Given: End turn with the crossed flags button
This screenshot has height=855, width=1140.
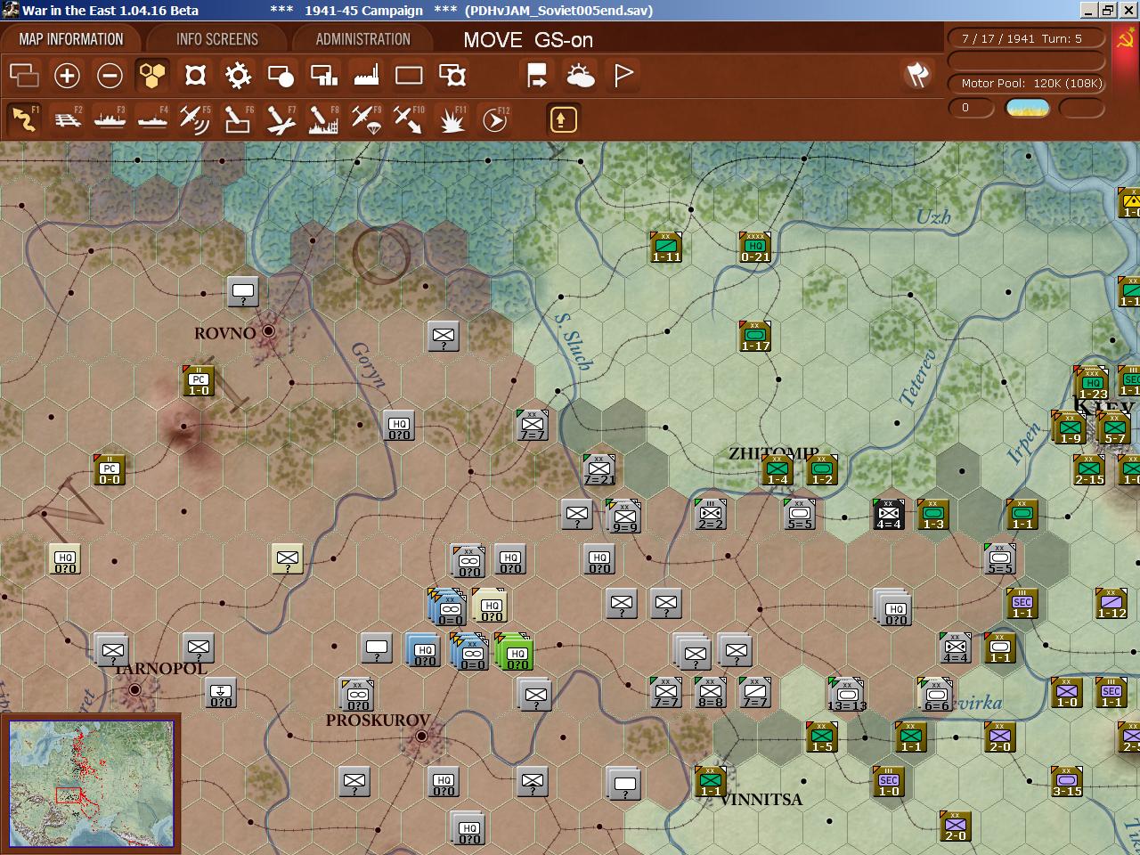Looking at the screenshot, I should [917, 76].
